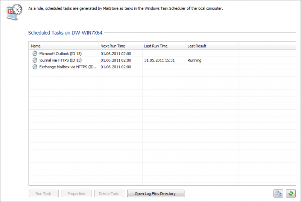Click the Running status cell

coord(194,60)
